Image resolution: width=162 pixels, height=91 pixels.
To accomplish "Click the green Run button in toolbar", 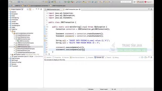I will click(69, 2).
